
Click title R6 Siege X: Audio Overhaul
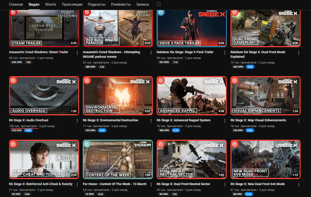29,120
